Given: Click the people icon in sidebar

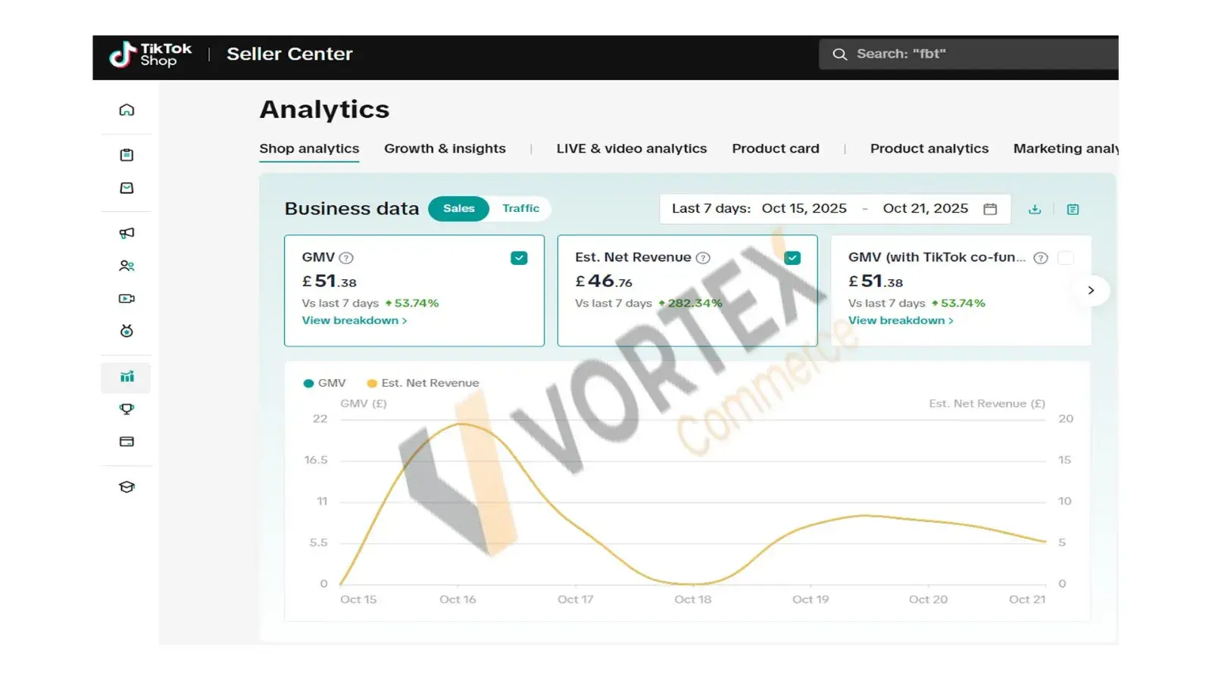Looking at the screenshot, I should (127, 266).
